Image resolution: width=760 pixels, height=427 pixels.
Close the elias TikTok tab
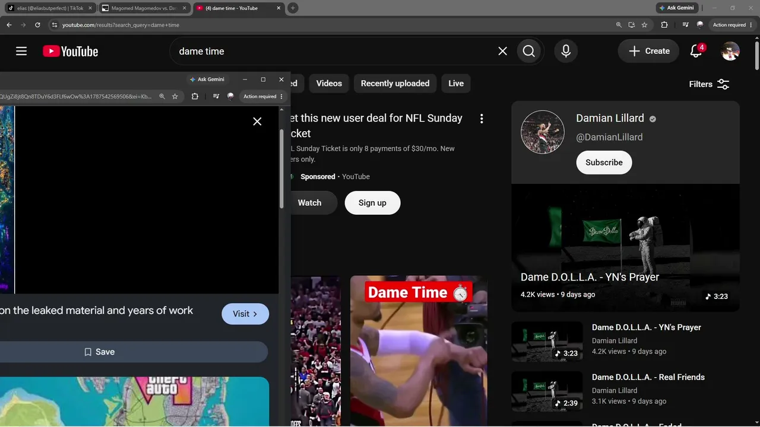(90, 8)
